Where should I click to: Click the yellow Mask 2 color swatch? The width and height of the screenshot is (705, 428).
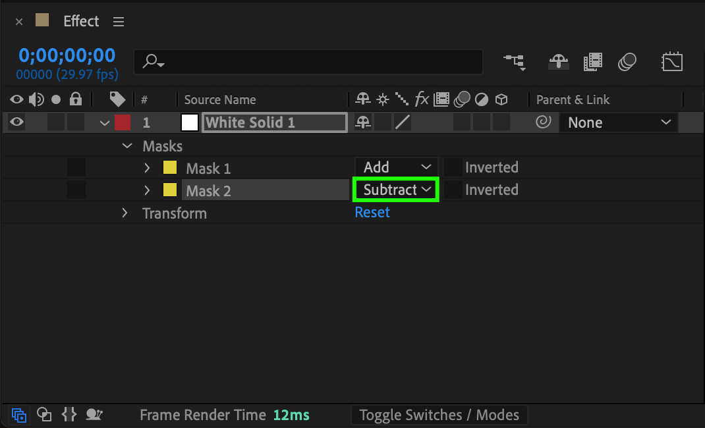(170, 190)
